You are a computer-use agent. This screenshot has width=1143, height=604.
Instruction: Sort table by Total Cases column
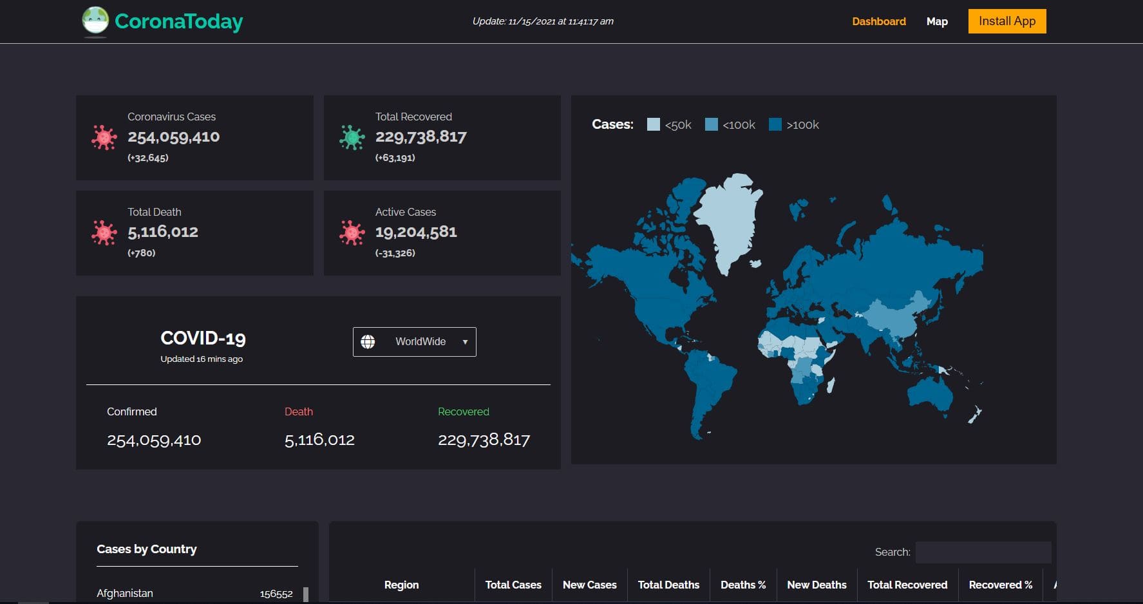[513, 585]
